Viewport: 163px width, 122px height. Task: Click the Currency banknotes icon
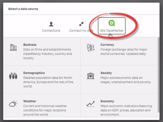[91, 48]
